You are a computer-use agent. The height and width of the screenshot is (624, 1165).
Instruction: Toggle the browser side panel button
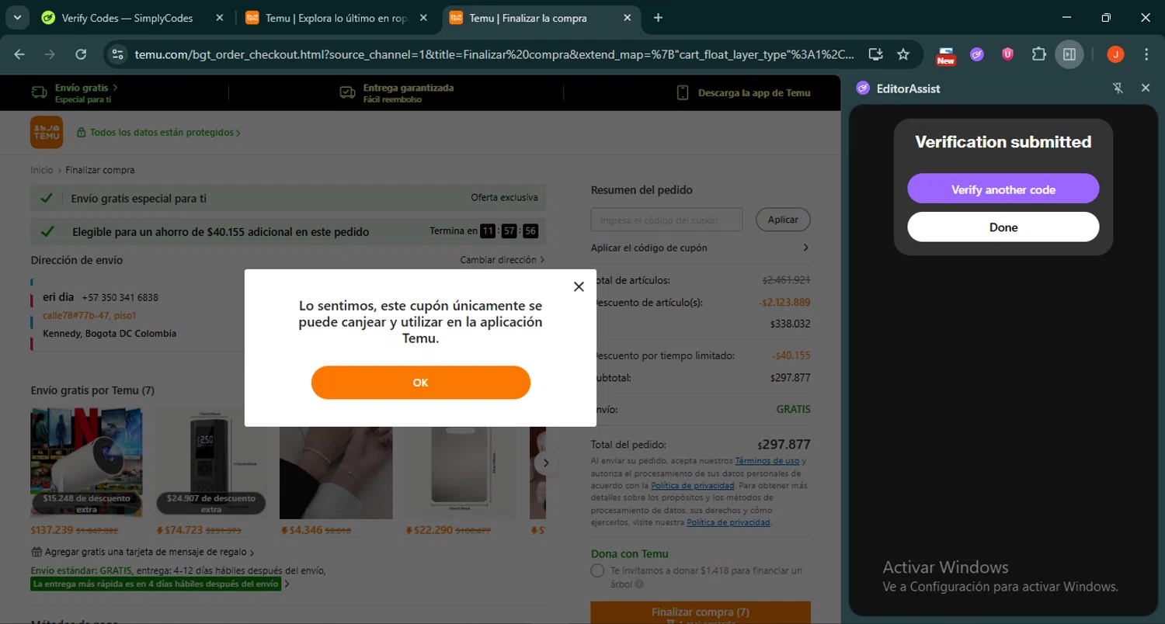pyautogui.click(x=1069, y=54)
